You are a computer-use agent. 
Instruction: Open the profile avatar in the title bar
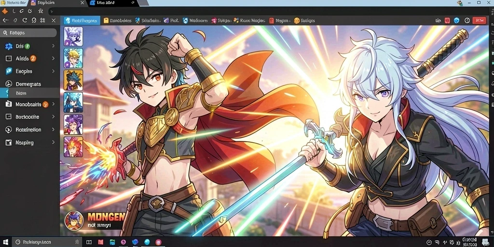[460, 3]
